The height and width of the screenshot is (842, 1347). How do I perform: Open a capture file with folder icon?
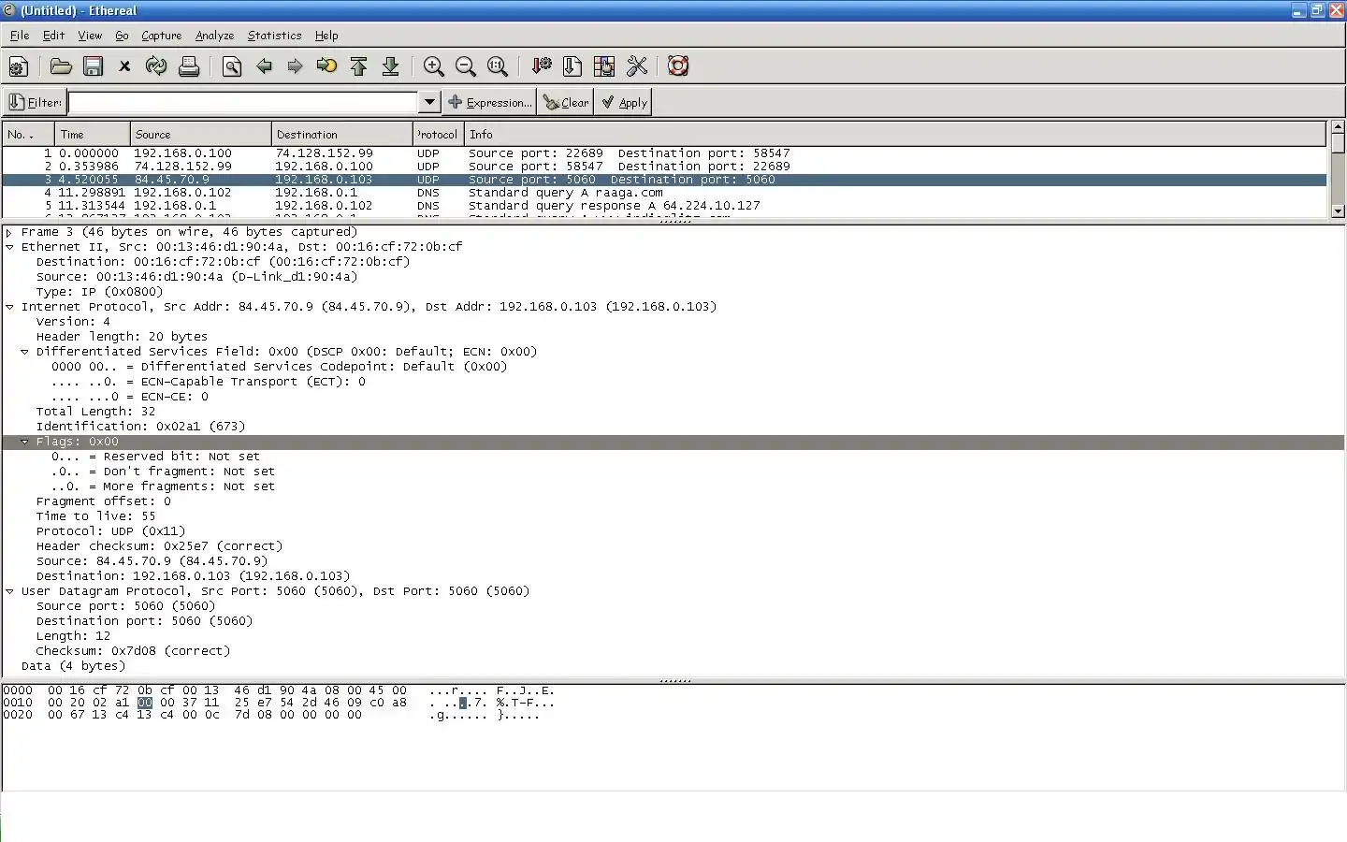point(61,66)
